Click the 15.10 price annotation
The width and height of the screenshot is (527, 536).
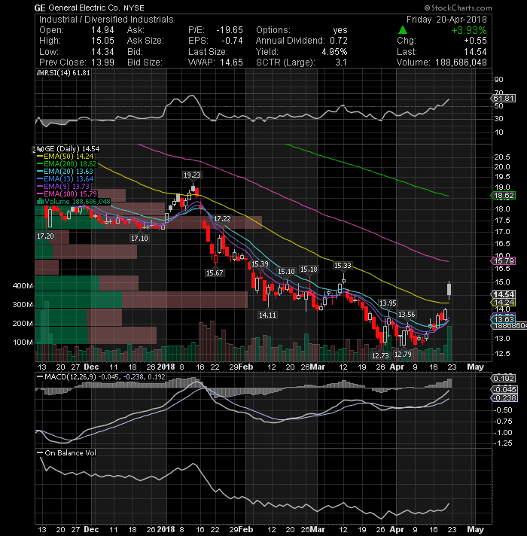pos(286,272)
